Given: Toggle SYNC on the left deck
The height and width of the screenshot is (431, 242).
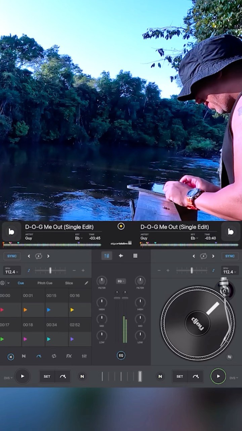Looking at the screenshot, I should click(x=12, y=256).
